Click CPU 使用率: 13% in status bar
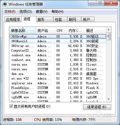The height and width of the screenshot is (125, 120). (x=48, y=120)
